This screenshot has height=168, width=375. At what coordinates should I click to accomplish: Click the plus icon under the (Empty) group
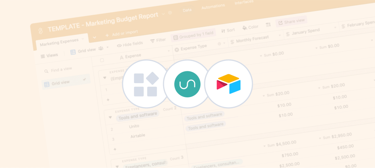click(108, 100)
